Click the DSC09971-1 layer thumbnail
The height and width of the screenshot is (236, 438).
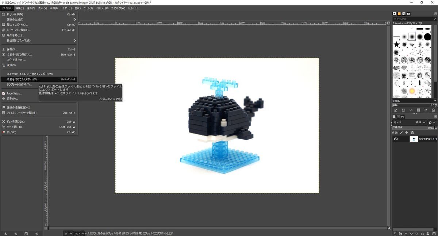coord(414,139)
